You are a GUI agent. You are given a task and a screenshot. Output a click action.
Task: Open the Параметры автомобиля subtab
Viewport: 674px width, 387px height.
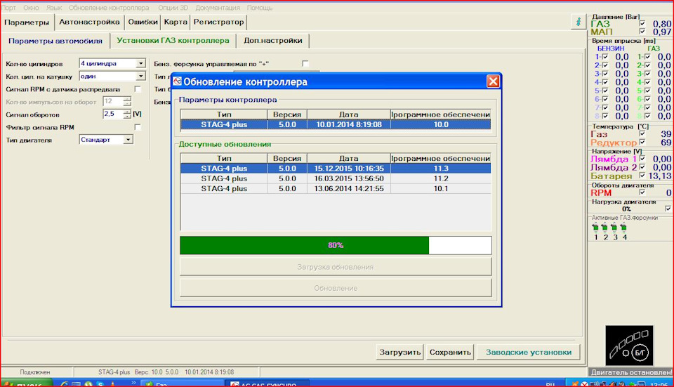pyautogui.click(x=55, y=41)
